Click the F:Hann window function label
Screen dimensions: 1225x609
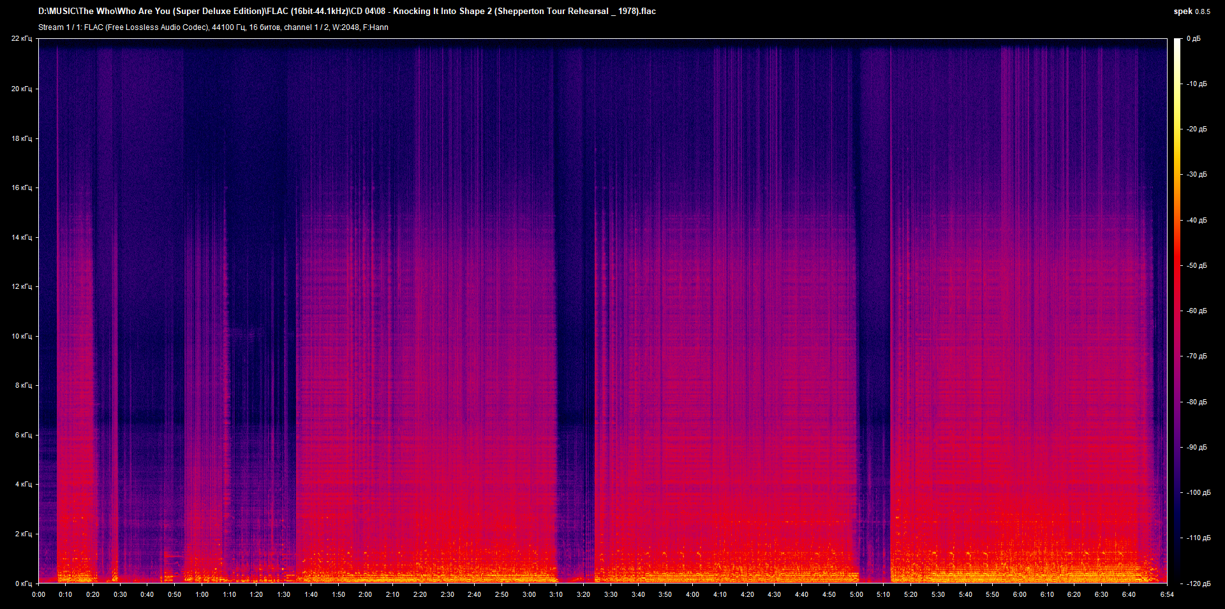coord(376,27)
